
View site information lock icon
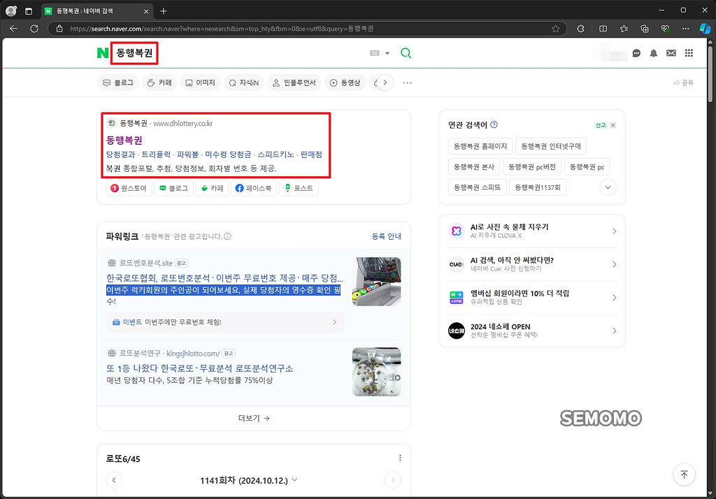(x=59, y=29)
